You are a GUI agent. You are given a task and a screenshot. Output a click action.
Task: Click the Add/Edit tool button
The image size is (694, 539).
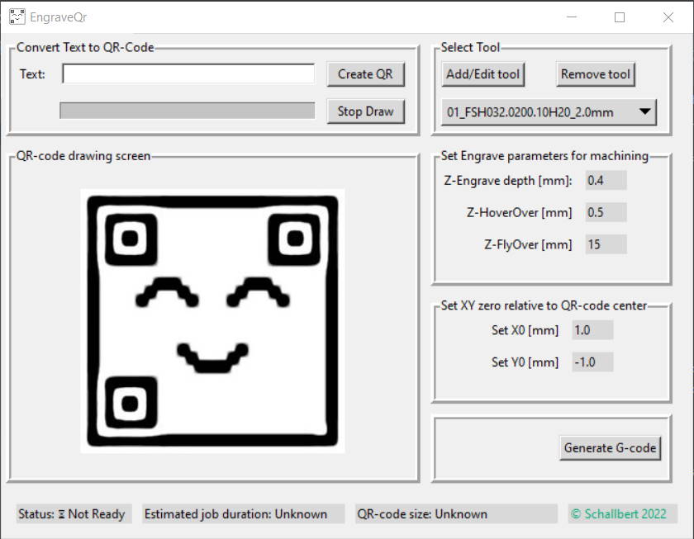pyautogui.click(x=482, y=73)
